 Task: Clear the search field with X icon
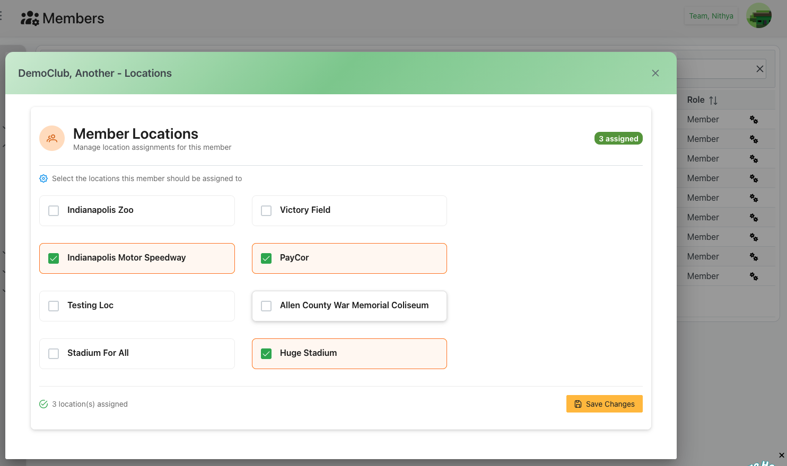(x=759, y=69)
